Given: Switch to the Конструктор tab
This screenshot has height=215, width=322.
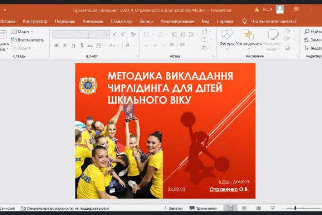Looking at the screenshot, I should (35, 21).
